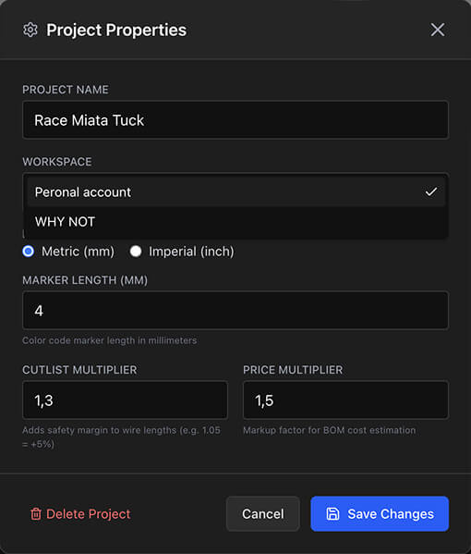The image size is (471, 554).
Task: Click the Project Properties title text
Action: click(x=116, y=31)
